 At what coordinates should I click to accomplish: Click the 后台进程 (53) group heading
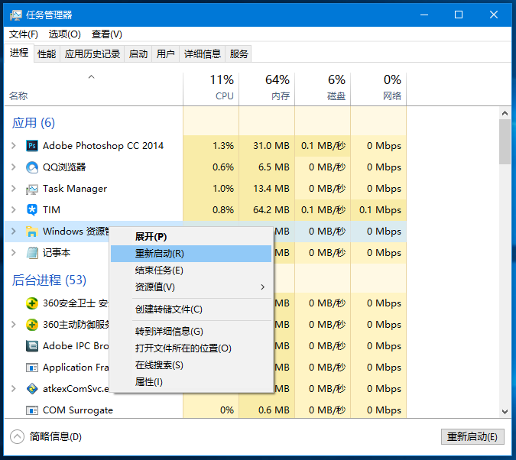click(49, 280)
